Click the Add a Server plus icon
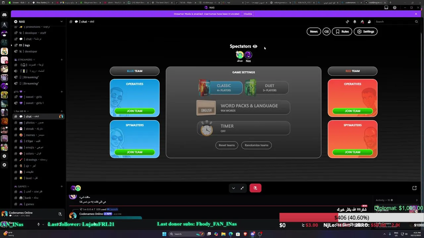The image size is (424, 238). [x=4, y=156]
